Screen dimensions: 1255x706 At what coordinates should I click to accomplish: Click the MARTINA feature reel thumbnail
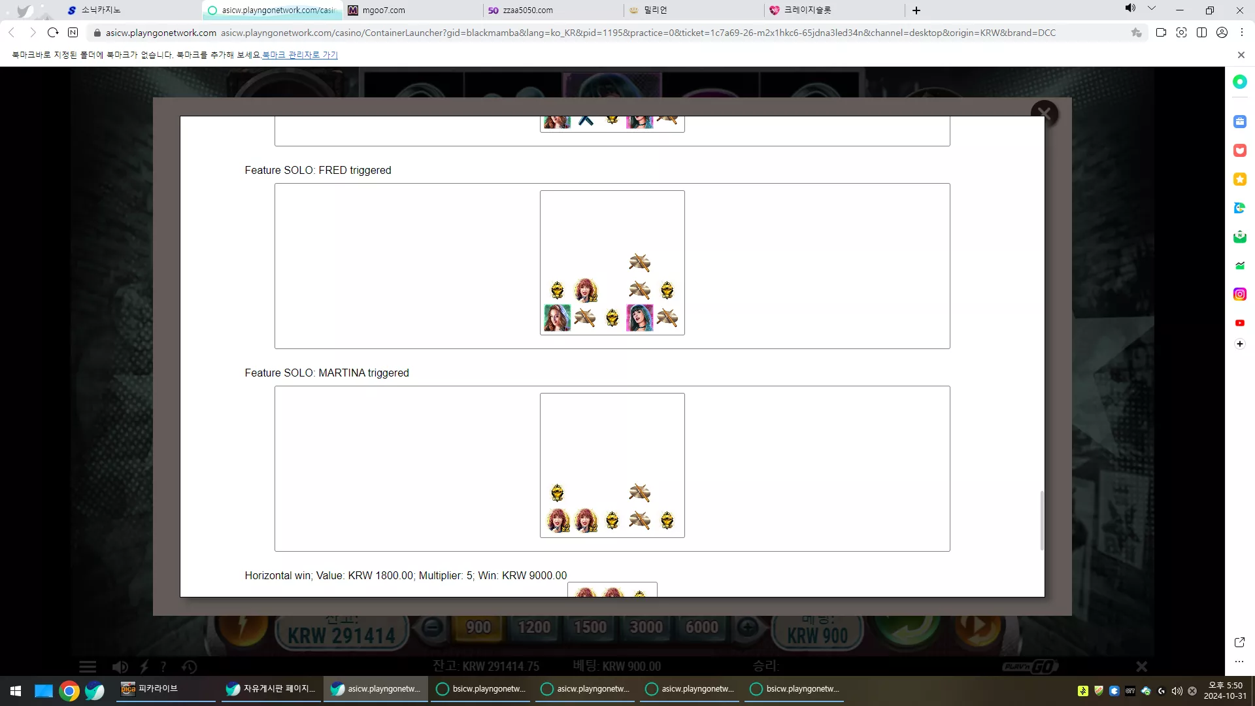pos(612,465)
